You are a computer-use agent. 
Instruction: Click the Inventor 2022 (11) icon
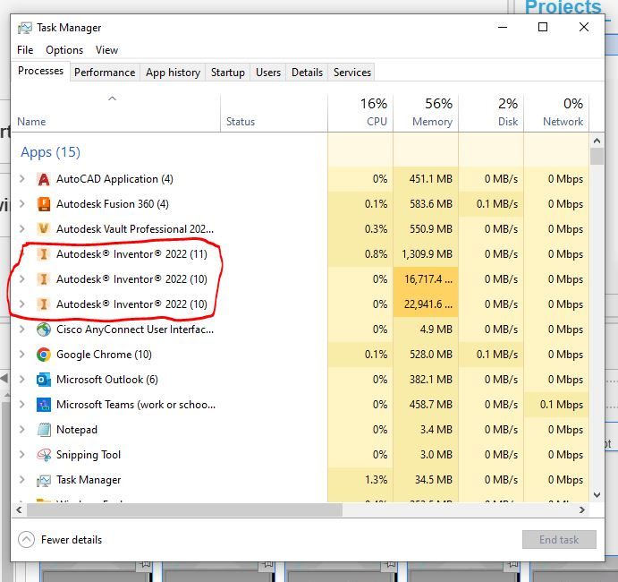tap(44, 254)
